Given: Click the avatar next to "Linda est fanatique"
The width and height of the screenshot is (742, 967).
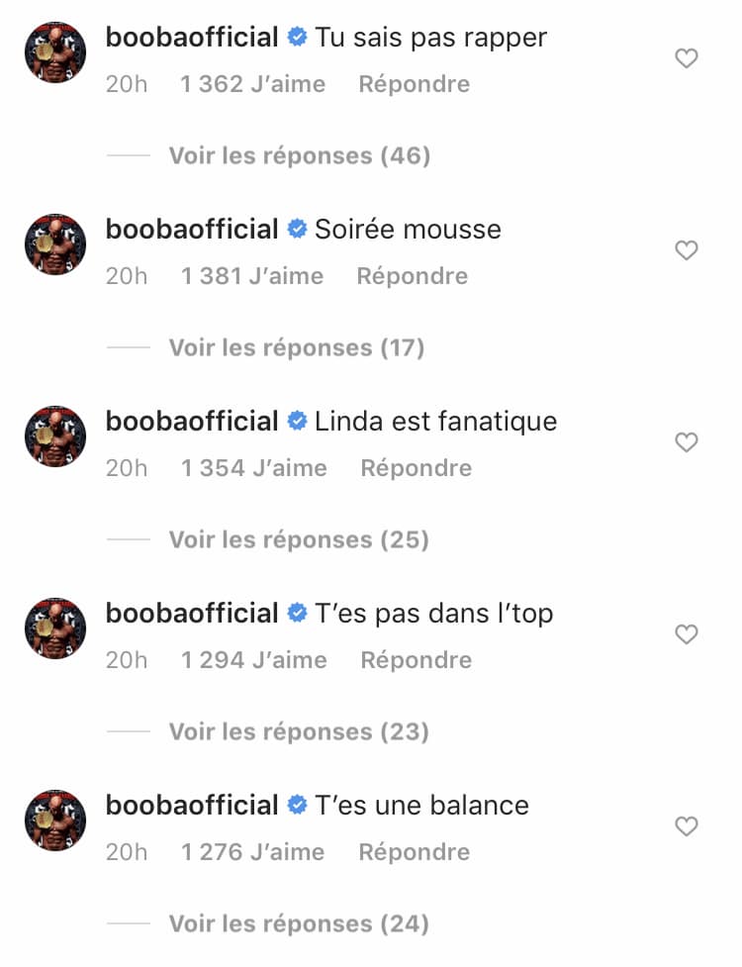Looking at the screenshot, I should [x=55, y=435].
